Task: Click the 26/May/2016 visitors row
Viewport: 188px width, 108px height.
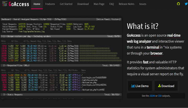Action: pyautogui.click(x=59, y=53)
